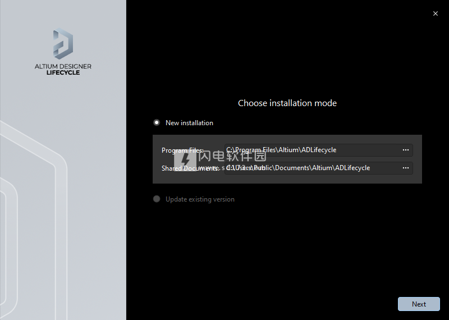This screenshot has height=320, width=449.
Task: Click the Altium Designer Lifecycle logo
Action: click(63, 44)
